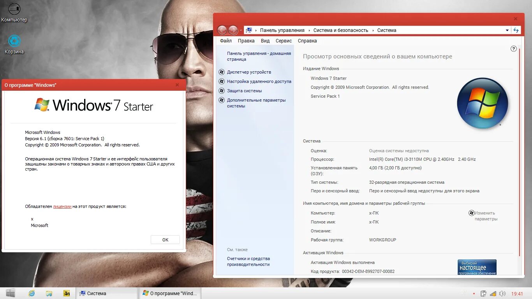Launch Internet Explorer from taskbar

click(32, 293)
